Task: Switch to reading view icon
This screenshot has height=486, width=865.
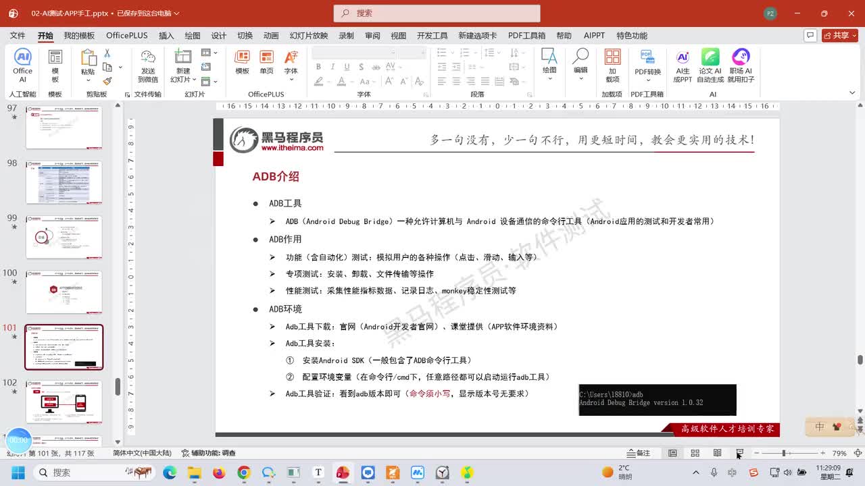Action: pos(717,453)
